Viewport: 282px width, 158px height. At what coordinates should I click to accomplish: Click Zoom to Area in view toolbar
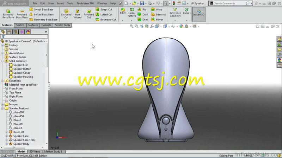pos(136,26)
